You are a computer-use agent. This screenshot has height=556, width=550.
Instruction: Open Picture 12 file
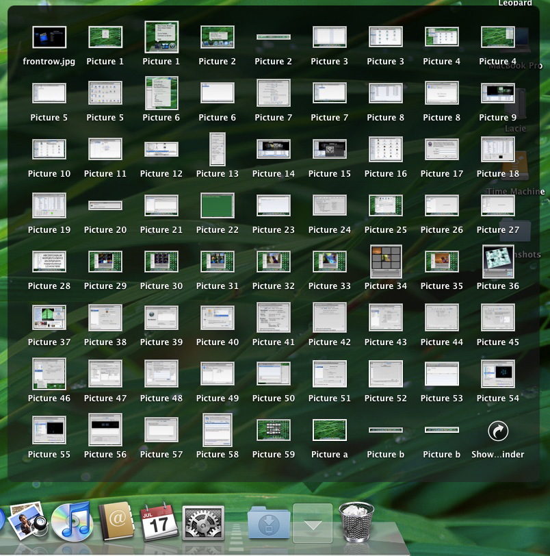tap(161, 149)
